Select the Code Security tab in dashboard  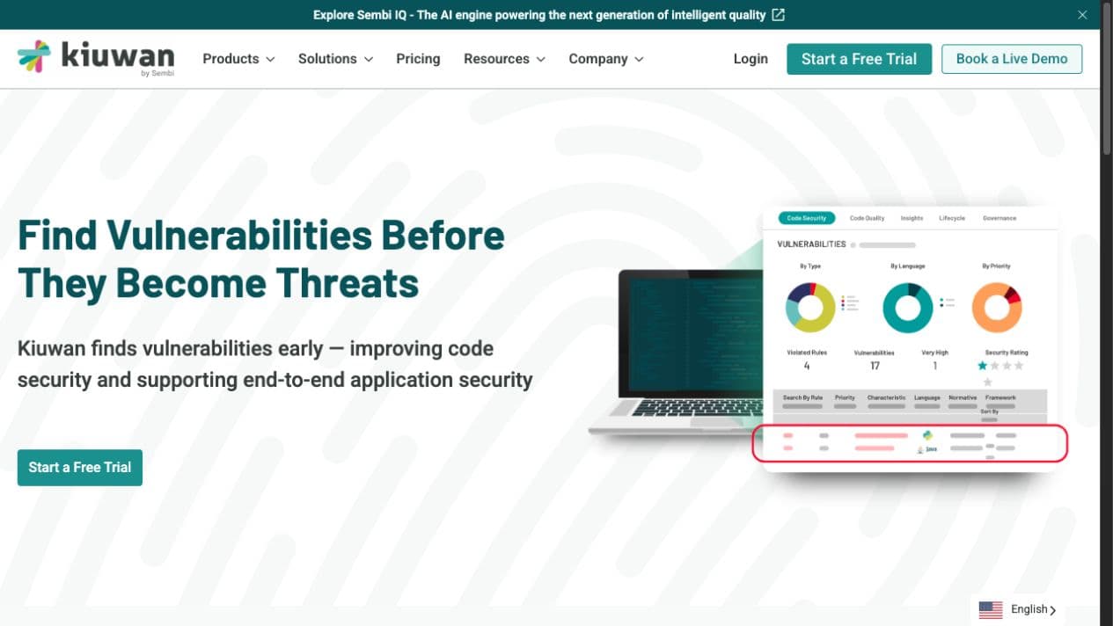pos(806,218)
